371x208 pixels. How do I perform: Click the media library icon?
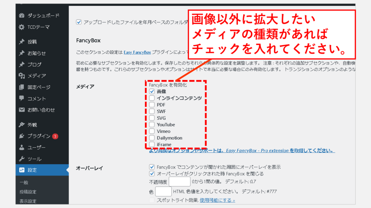tap(22, 76)
